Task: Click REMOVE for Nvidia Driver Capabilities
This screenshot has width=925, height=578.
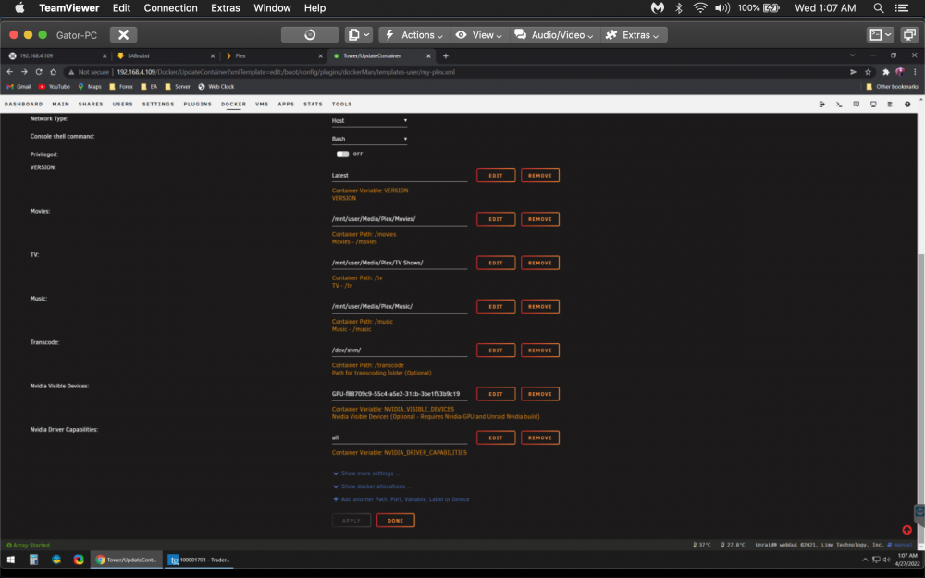Action: 540,437
